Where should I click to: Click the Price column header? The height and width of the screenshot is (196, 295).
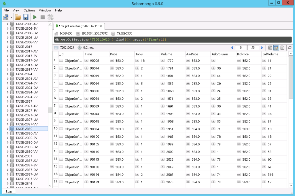[122, 54]
